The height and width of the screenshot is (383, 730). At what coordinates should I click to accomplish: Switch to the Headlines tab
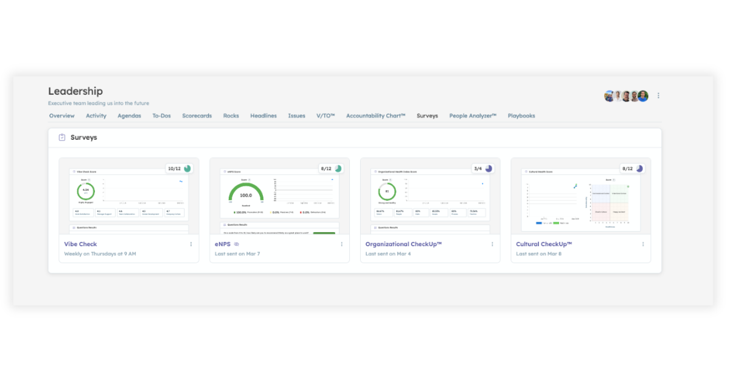click(263, 116)
